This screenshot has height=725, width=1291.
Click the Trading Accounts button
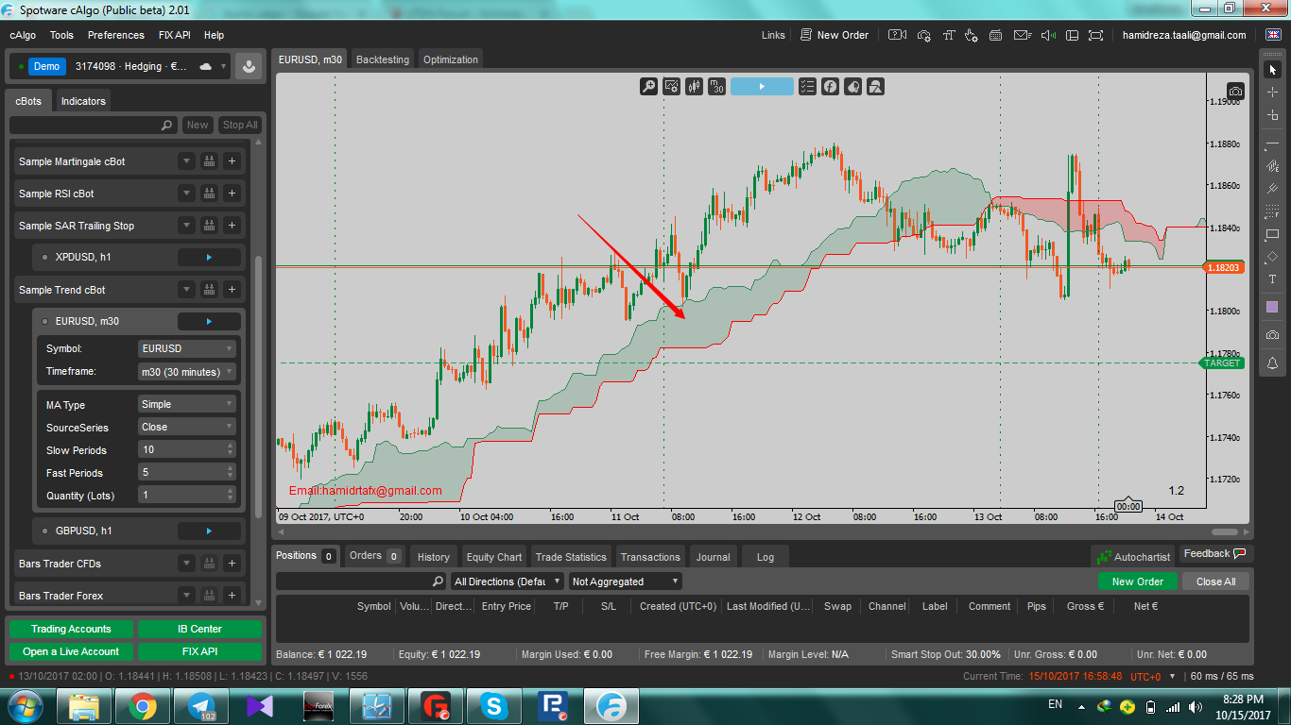71,629
